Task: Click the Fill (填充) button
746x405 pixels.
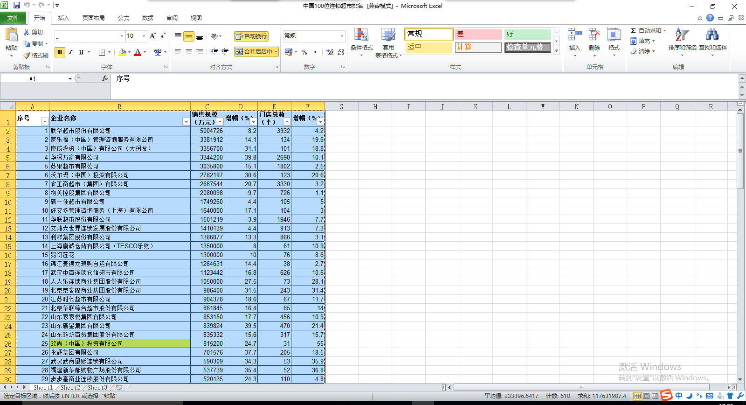Action: 643,41
